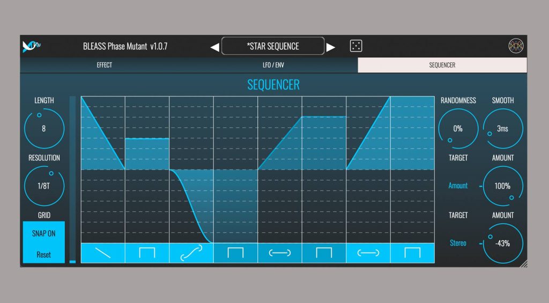Click the LENGTH knob showing 8
The height and width of the screenshot is (303, 549).
44,129
